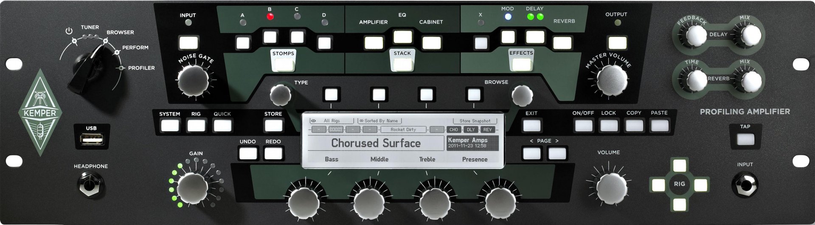815x225 pixels.
Task: Click the EFFECTS section button
Action: coord(521,64)
